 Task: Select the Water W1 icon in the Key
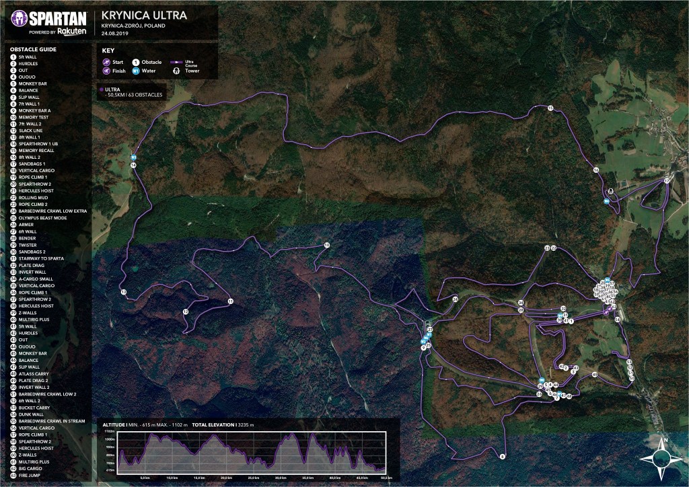[x=136, y=70]
